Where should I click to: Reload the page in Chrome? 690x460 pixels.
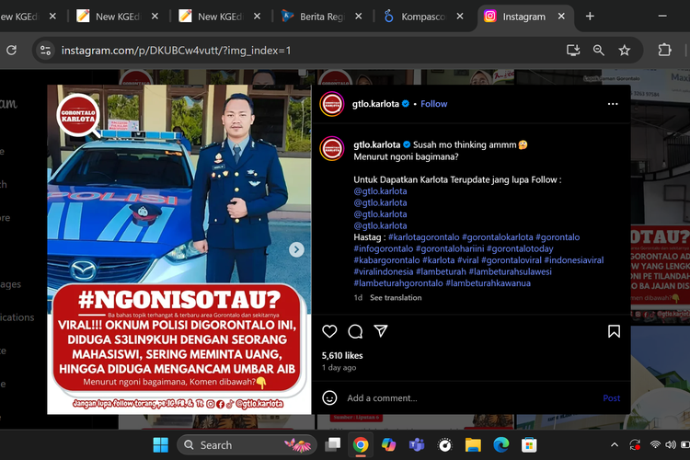point(11,51)
